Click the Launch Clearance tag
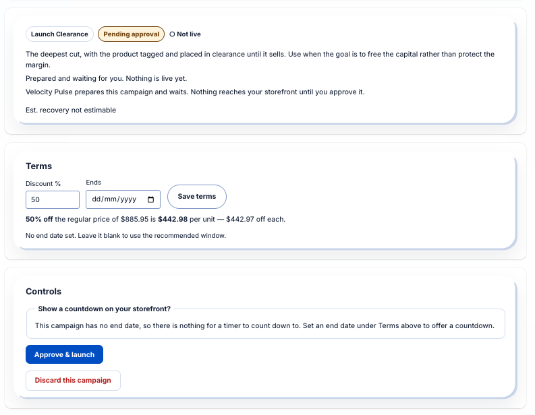The width and height of the screenshot is (535, 415). point(59,34)
